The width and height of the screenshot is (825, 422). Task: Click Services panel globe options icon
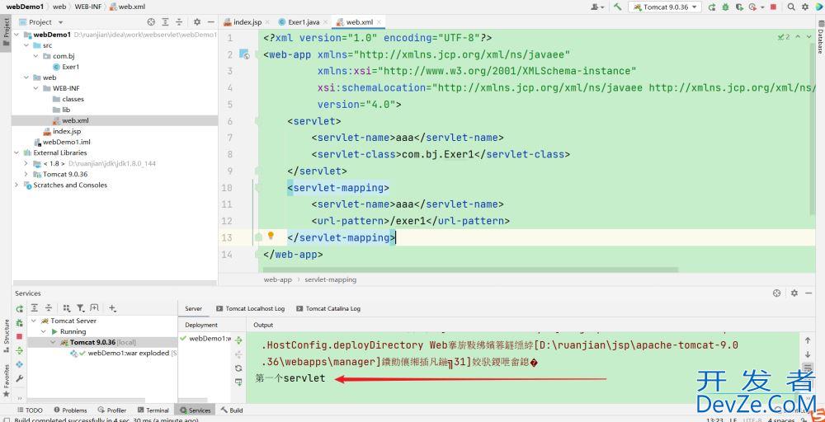pos(776,293)
